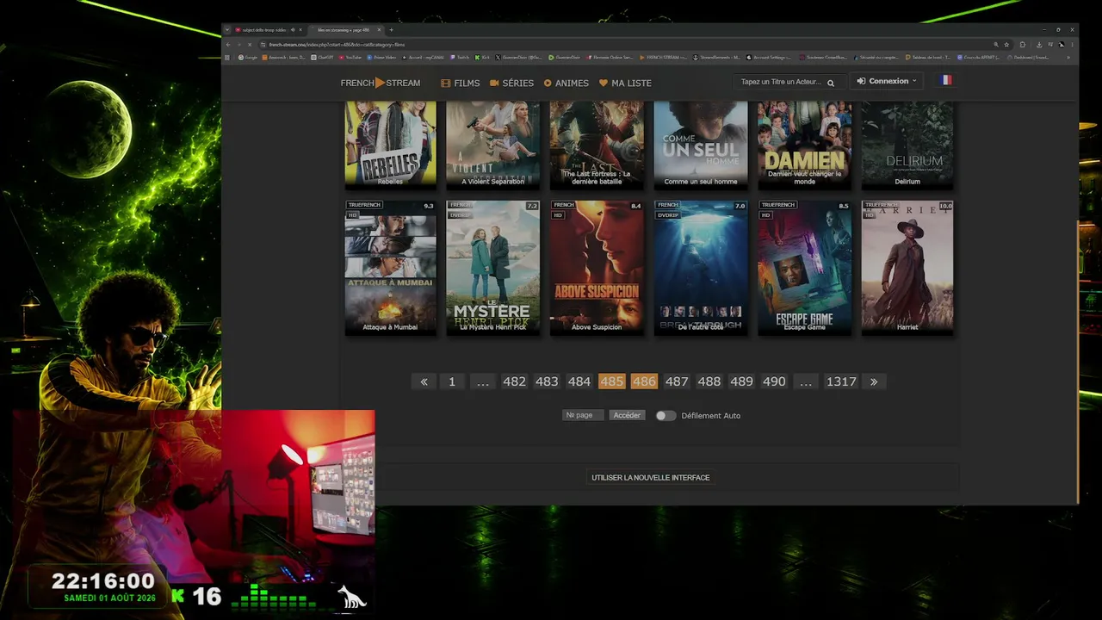Bookmark this page with star icon

(1006, 45)
